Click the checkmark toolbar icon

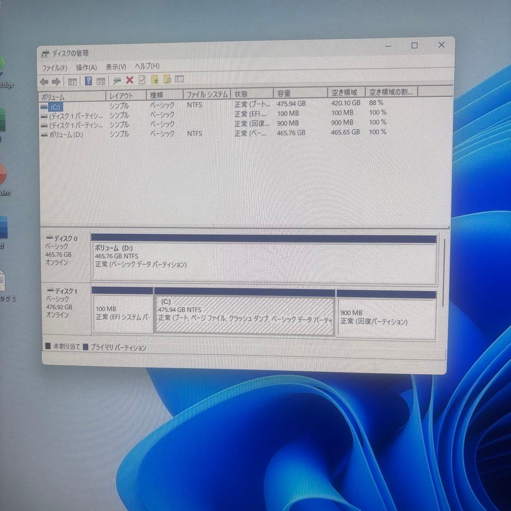click(x=142, y=80)
